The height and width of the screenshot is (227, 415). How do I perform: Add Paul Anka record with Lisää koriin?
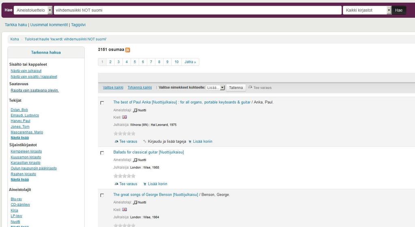[x=200, y=141]
